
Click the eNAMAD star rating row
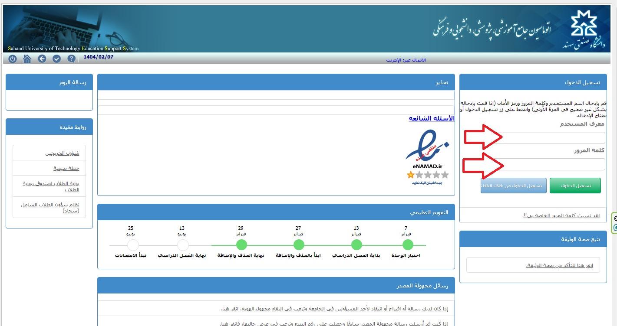point(427,175)
